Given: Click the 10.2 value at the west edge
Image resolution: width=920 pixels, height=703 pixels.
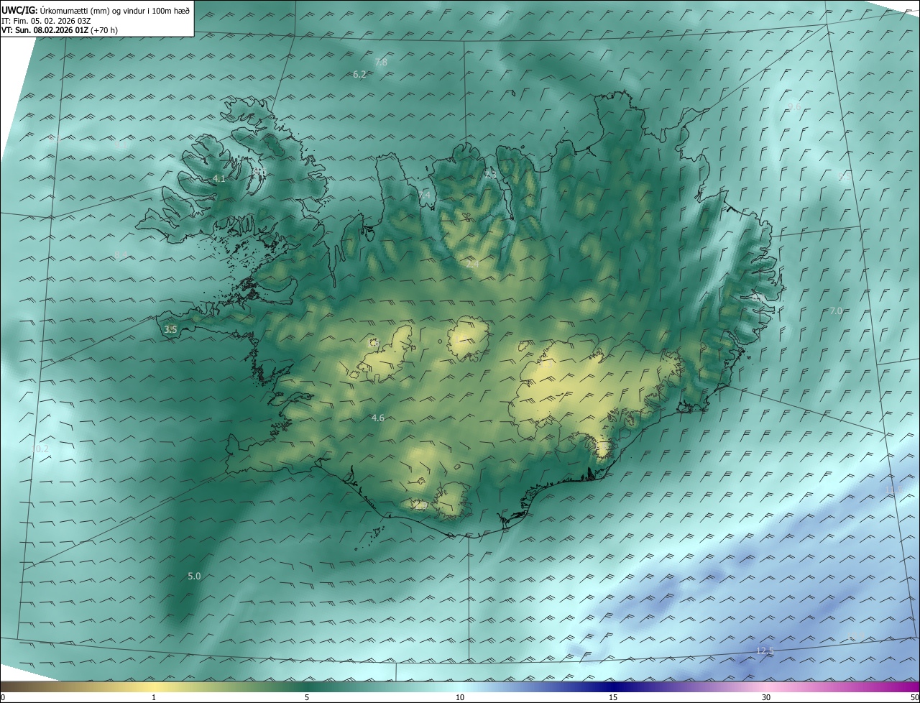Looking at the screenshot, I should point(40,449).
